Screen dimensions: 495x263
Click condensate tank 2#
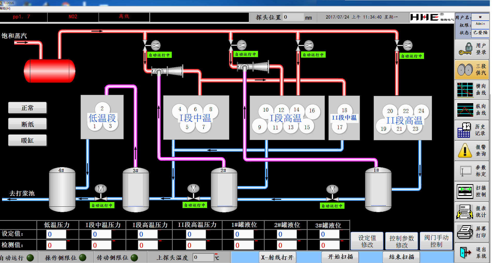[x=224, y=190]
